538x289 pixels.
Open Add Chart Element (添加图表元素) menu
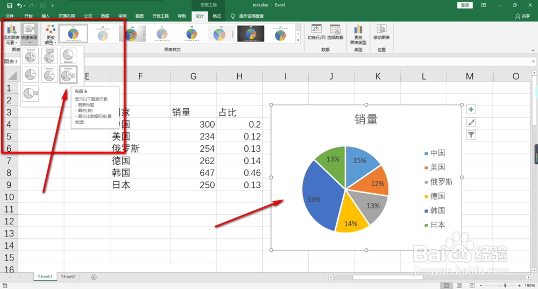coord(11,34)
